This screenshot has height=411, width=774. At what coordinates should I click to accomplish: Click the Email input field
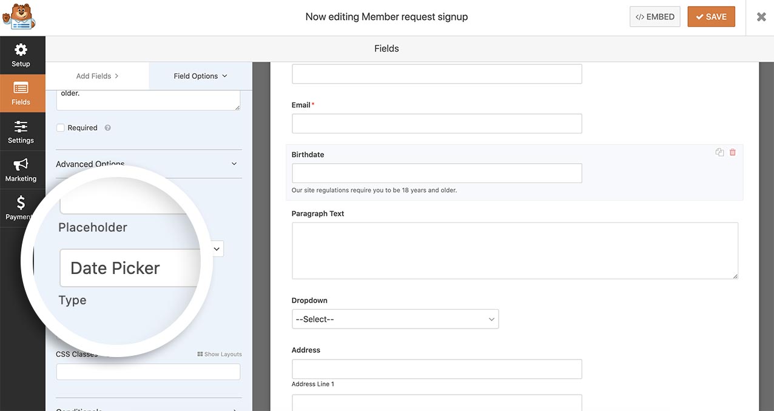pos(437,124)
